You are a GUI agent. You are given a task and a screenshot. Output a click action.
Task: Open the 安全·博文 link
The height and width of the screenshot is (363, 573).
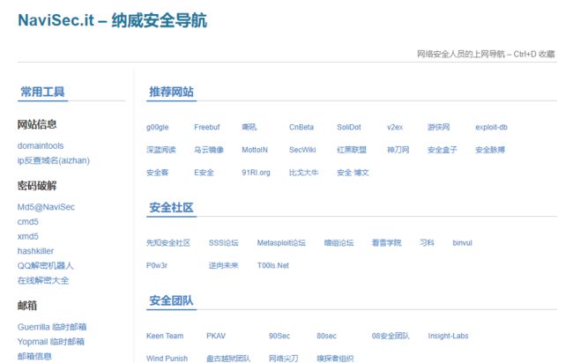(353, 173)
